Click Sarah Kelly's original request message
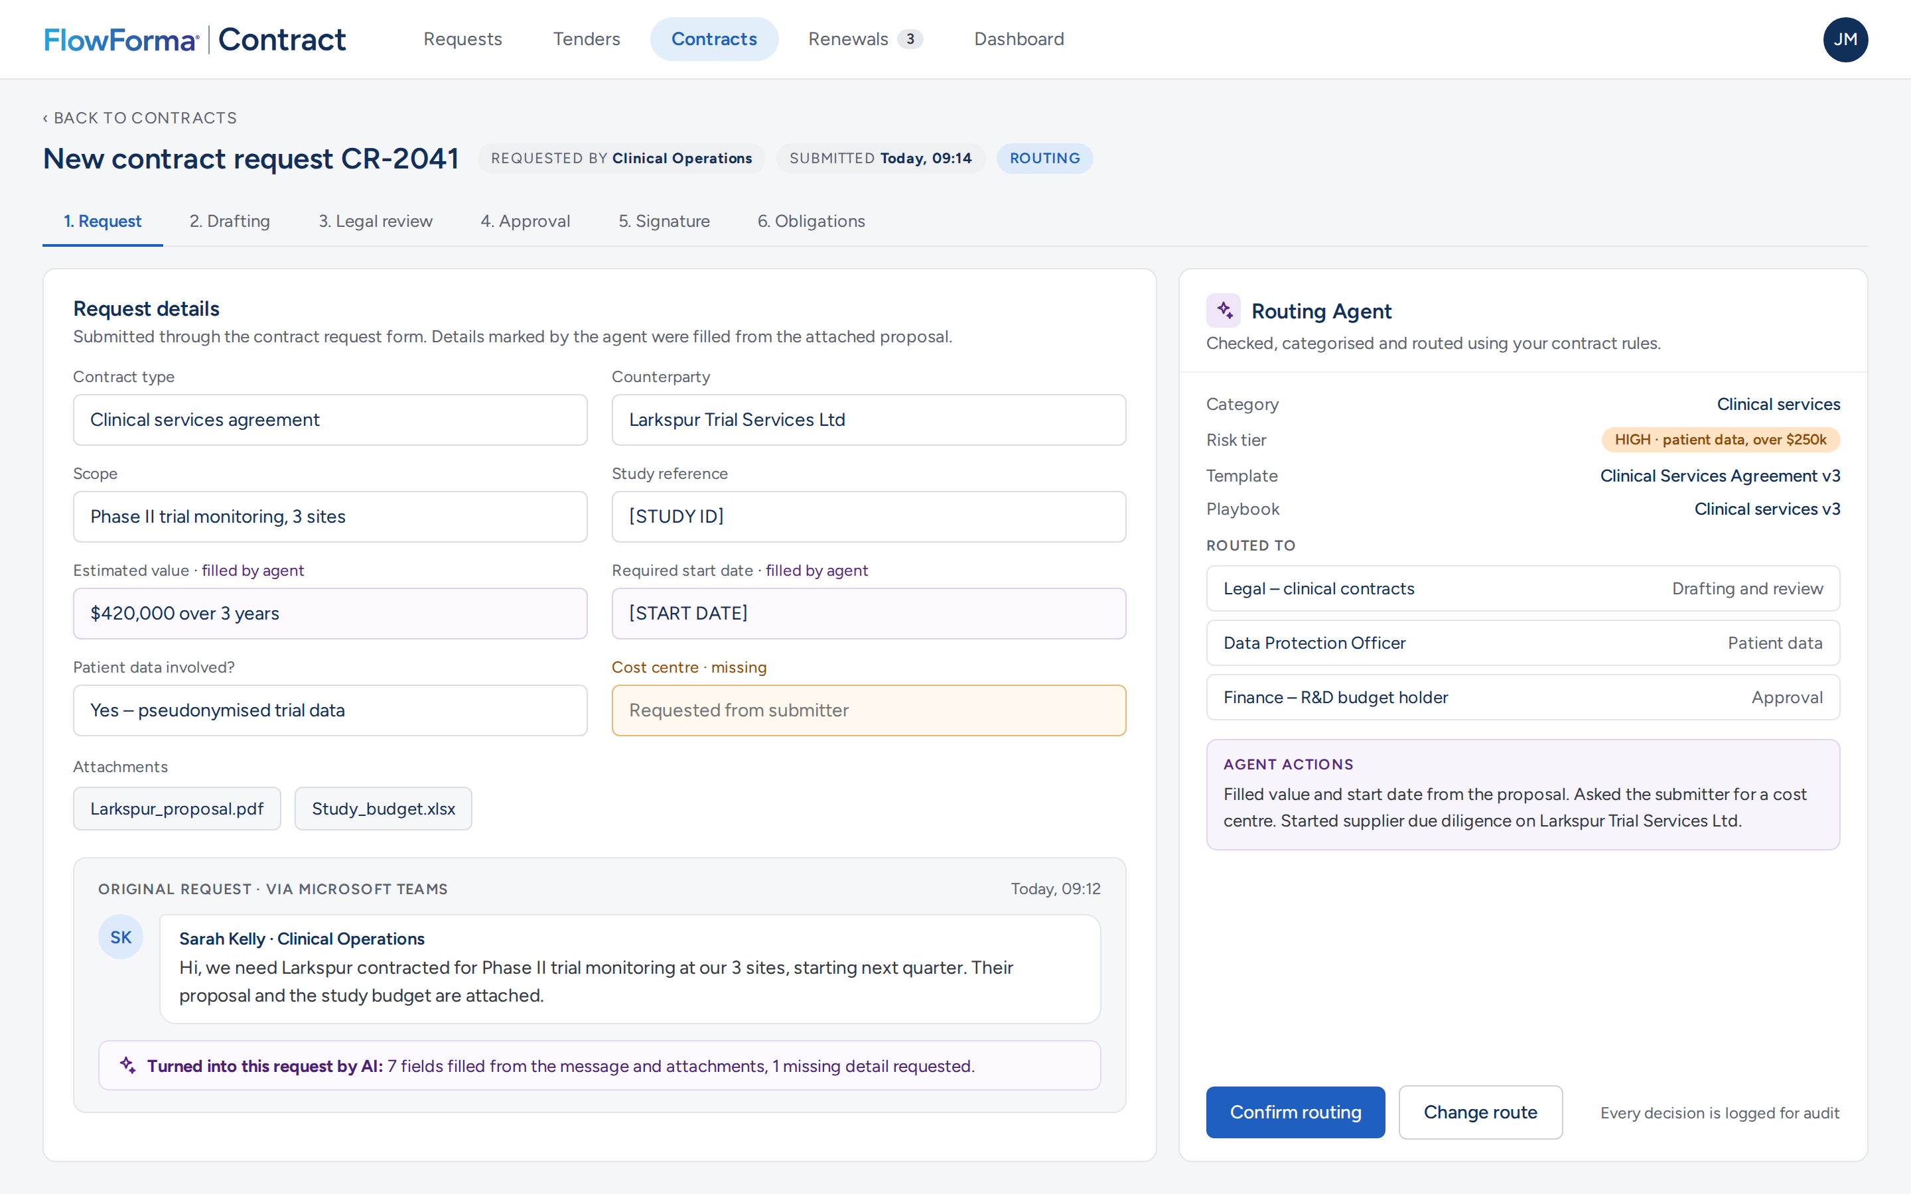This screenshot has height=1194, width=1911. point(629,969)
